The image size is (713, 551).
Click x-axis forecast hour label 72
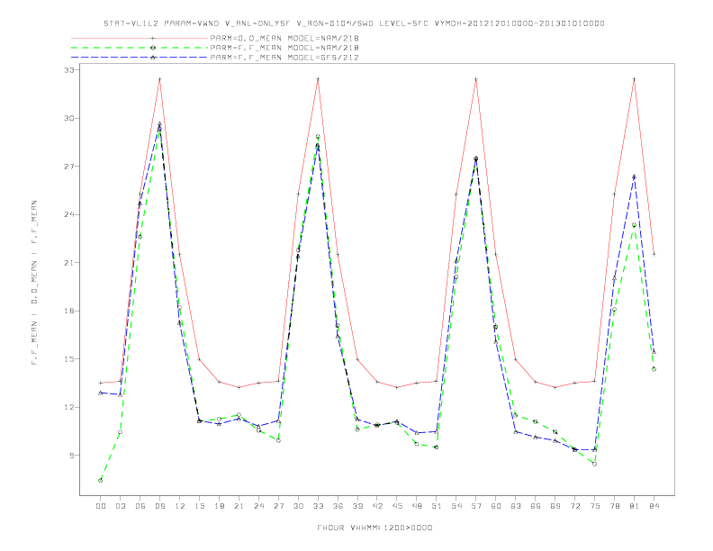pyautogui.click(x=574, y=506)
